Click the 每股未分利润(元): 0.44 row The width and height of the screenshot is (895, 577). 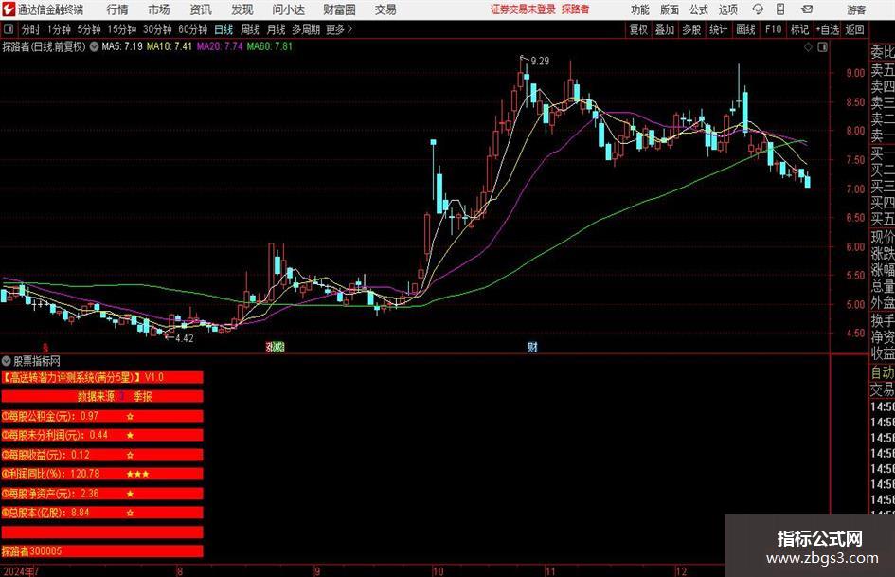point(102,435)
